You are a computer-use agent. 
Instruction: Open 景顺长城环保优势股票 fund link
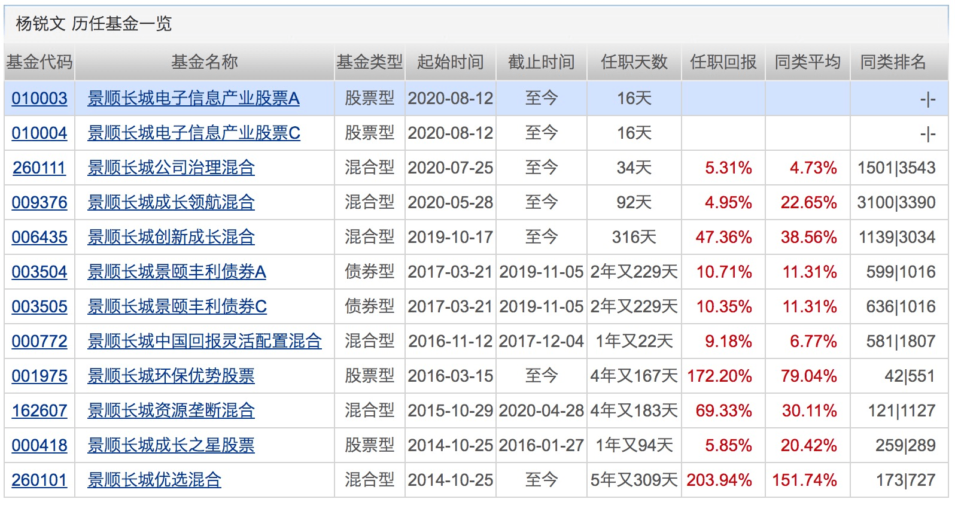(x=171, y=376)
